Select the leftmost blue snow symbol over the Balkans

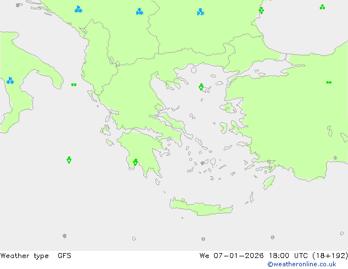(78, 9)
